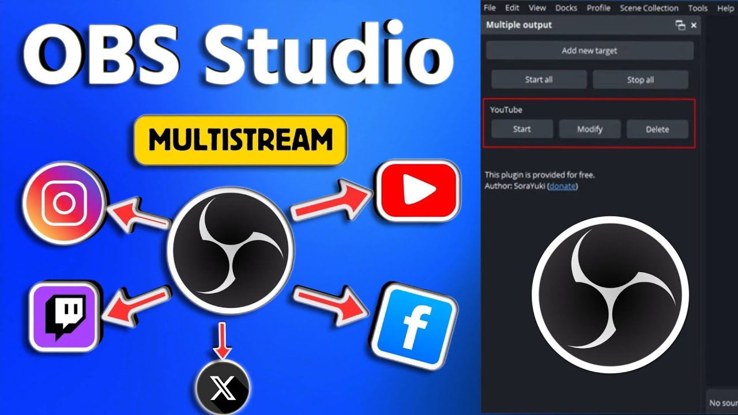Click the Add new target button
738x415 pixels.
tap(589, 51)
